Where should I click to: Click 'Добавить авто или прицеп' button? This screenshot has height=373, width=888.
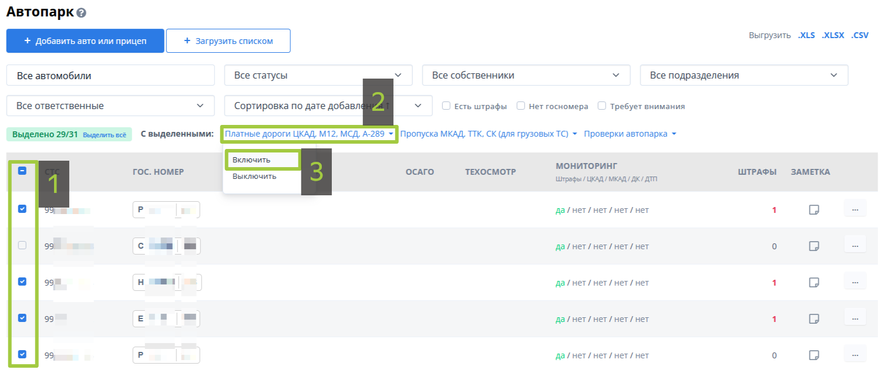click(x=85, y=41)
